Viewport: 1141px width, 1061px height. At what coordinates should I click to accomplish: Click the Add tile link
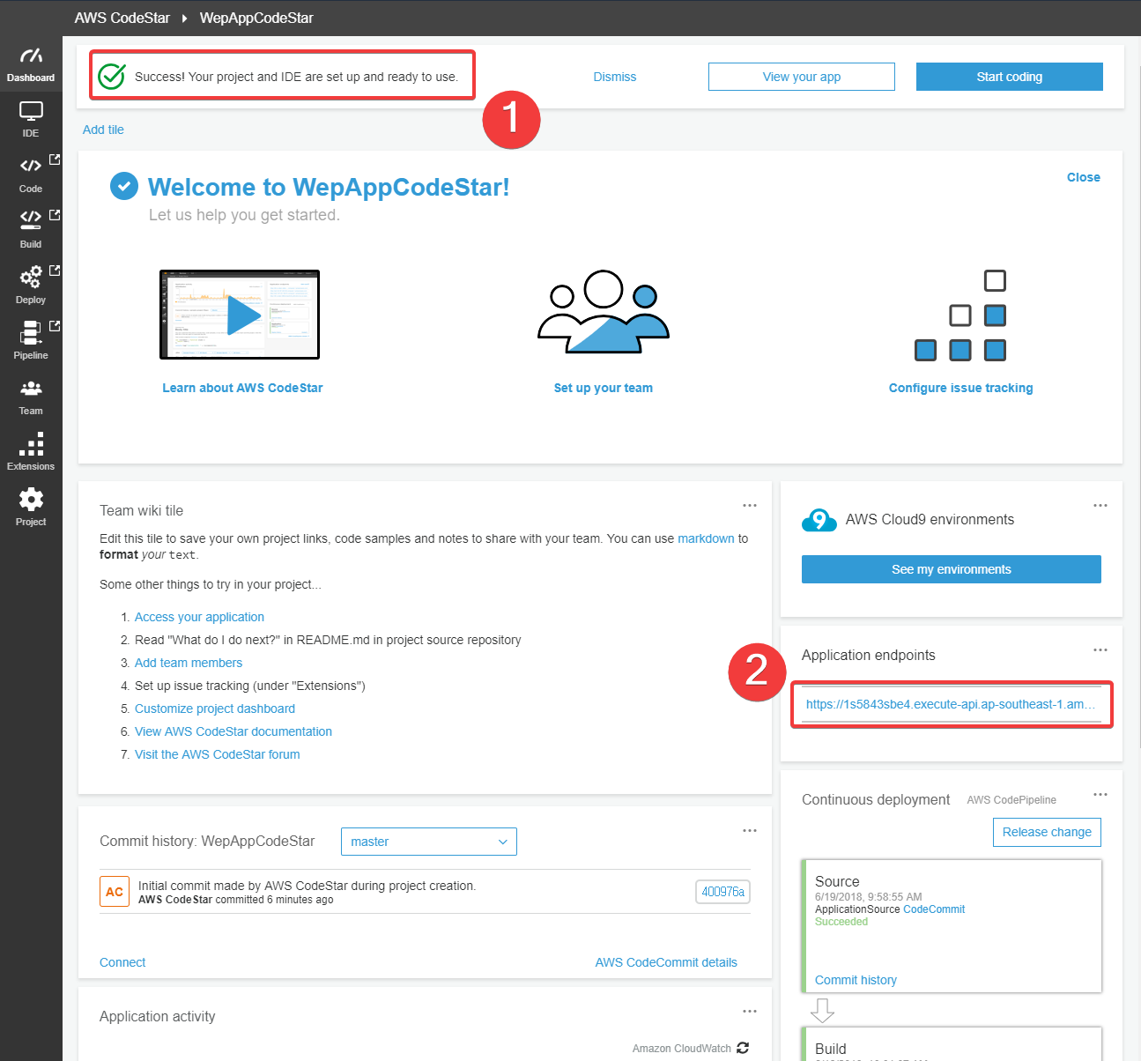pos(103,130)
